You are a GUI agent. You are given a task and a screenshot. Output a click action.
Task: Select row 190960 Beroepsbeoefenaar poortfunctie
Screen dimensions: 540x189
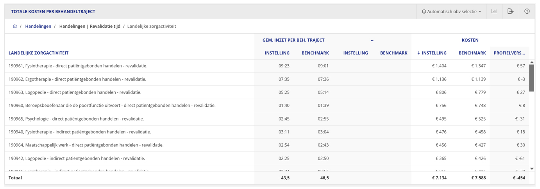click(267, 105)
